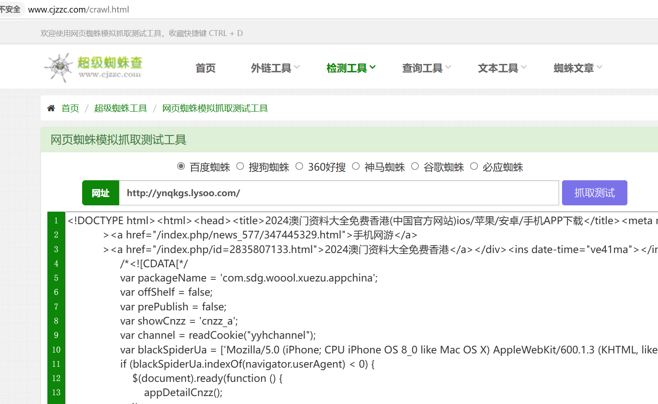Select the 神马蜘蛛 radio button
The height and width of the screenshot is (404, 658).
coord(356,166)
